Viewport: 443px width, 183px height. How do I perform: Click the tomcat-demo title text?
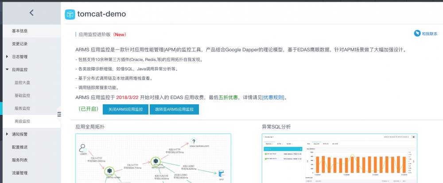(101, 14)
